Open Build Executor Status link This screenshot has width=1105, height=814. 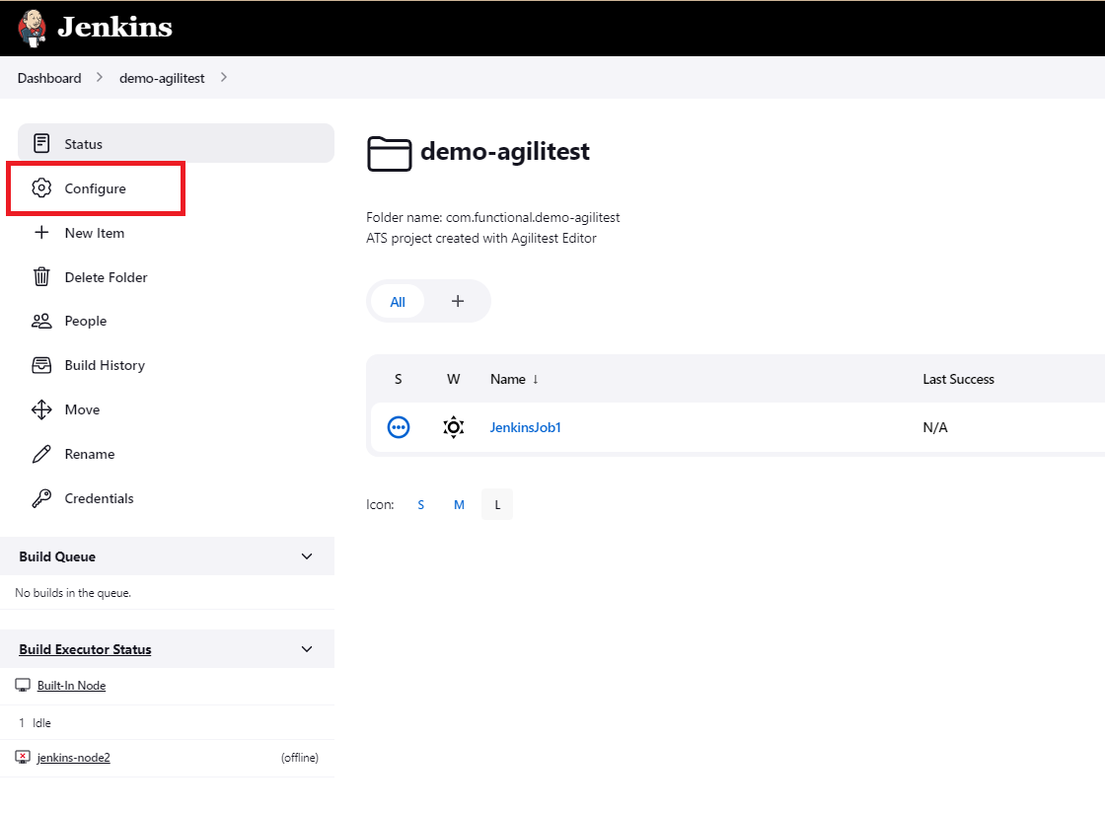coord(85,650)
